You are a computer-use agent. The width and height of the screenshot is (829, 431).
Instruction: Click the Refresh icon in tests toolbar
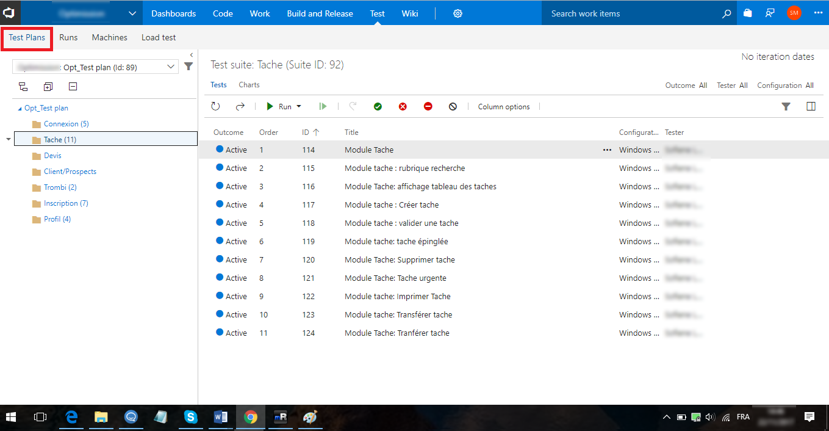[215, 107]
